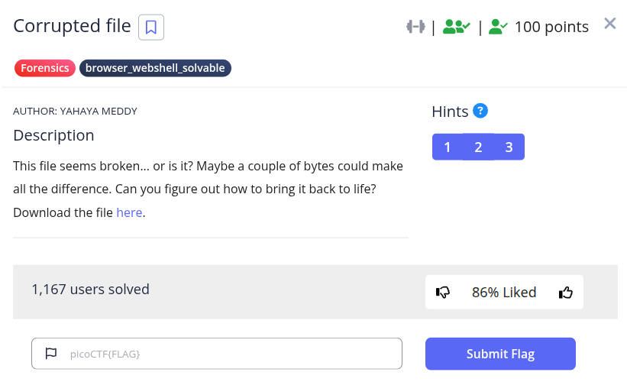
Task: Focus the picoCTF flag input field
Action: (x=229, y=354)
